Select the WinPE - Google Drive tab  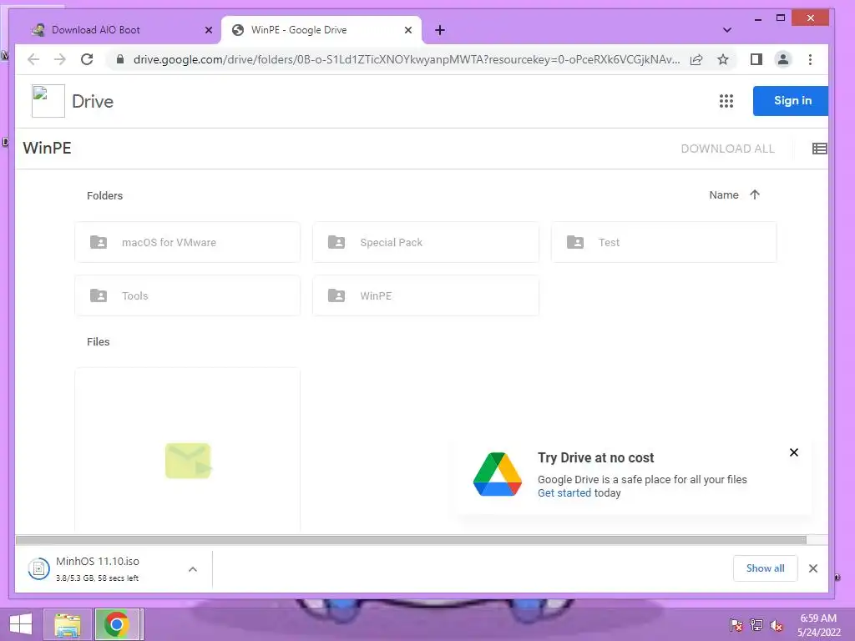coord(321,30)
